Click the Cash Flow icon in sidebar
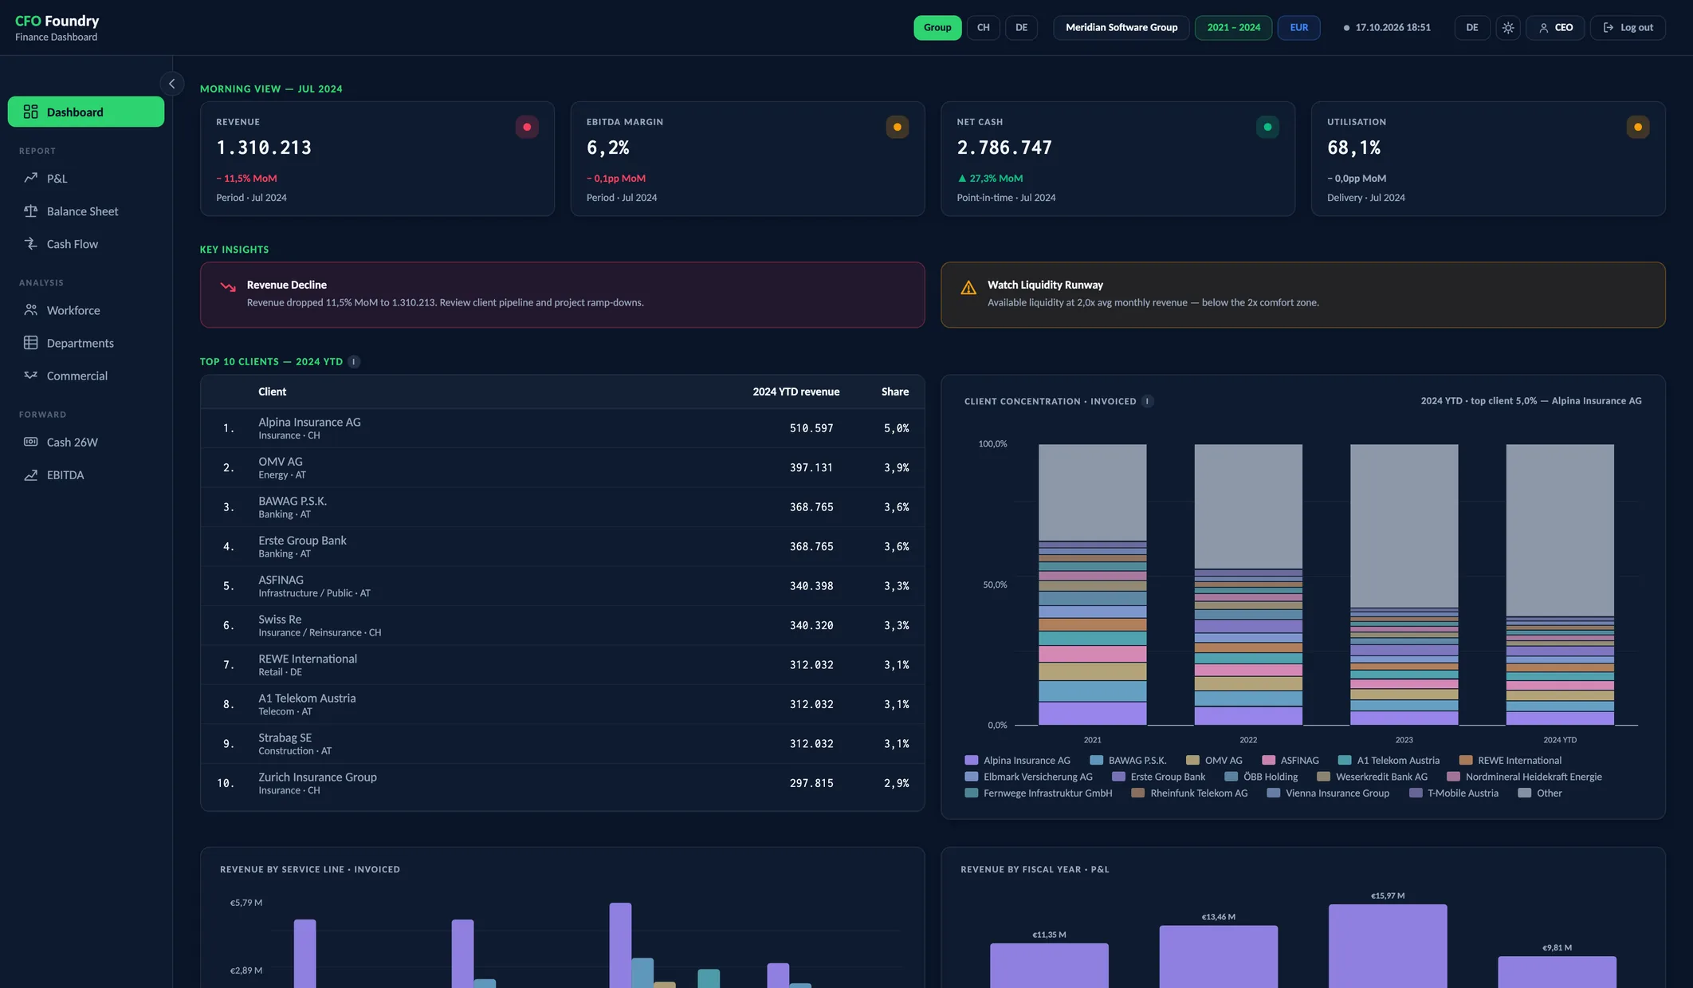1693x988 pixels. tap(31, 244)
